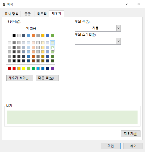Select the darkest green shade swatch

point(52,61)
